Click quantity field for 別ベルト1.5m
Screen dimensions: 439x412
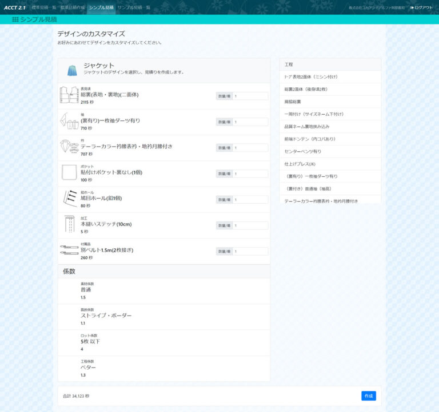coord(250,251)
